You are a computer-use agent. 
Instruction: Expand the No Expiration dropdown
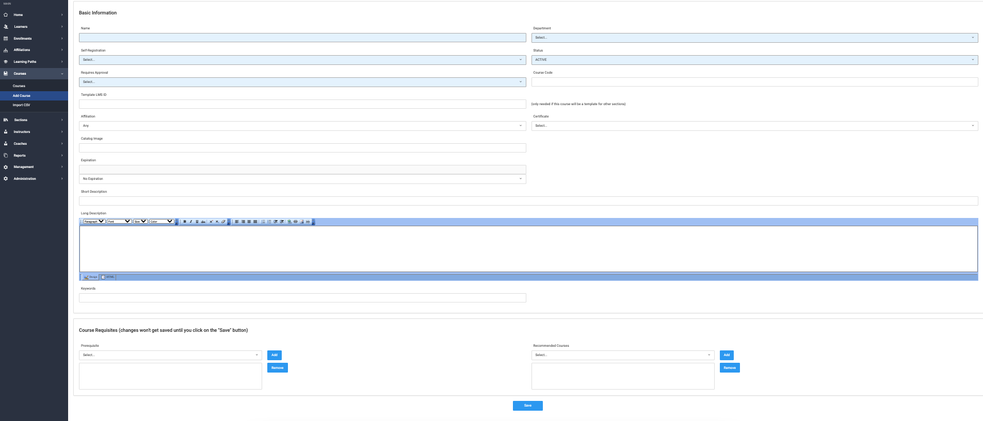coord(302,179)
